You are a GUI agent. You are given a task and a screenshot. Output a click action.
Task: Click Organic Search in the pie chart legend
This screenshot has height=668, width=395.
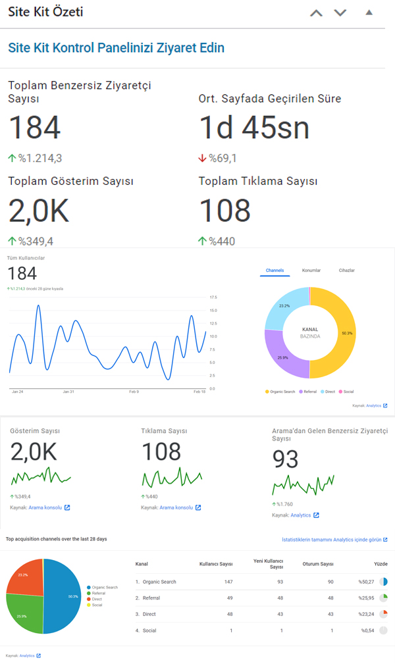[105, 587]
